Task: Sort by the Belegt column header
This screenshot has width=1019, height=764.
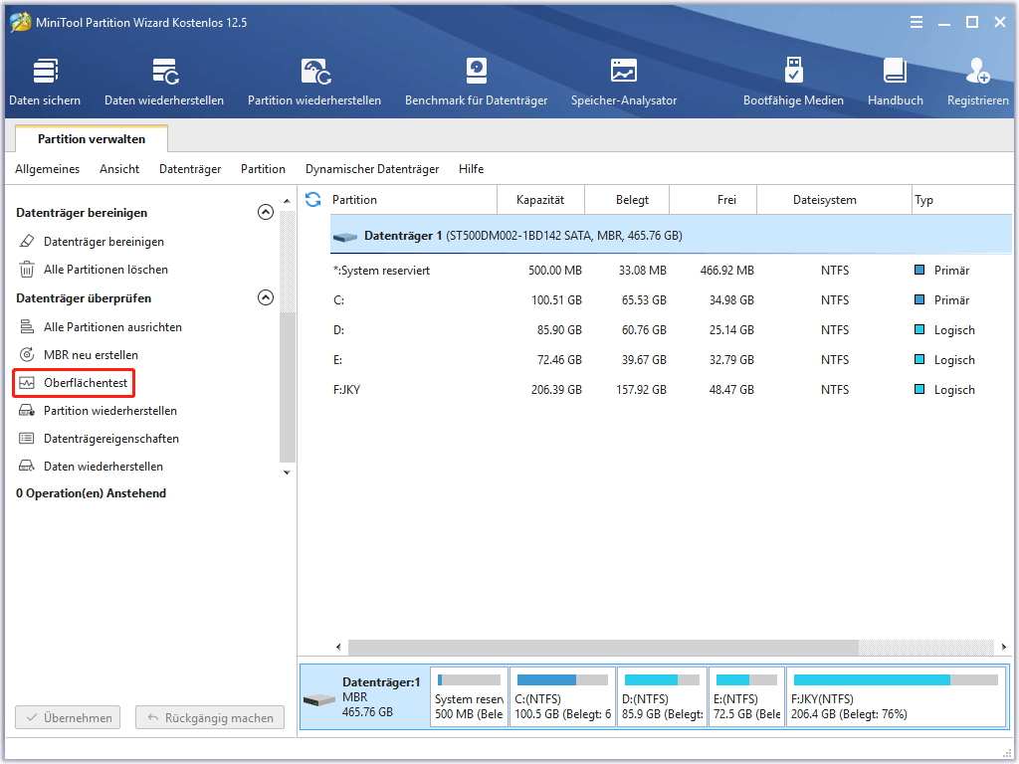Action: (627, 199)
